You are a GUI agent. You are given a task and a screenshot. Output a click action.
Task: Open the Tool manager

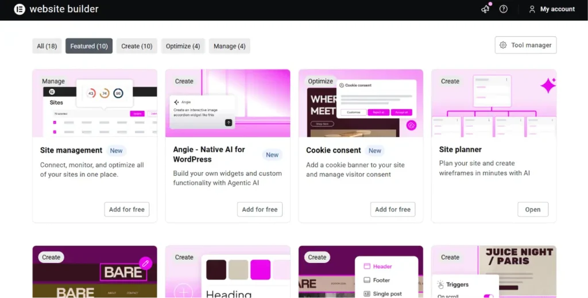click(x=525, y=45)
